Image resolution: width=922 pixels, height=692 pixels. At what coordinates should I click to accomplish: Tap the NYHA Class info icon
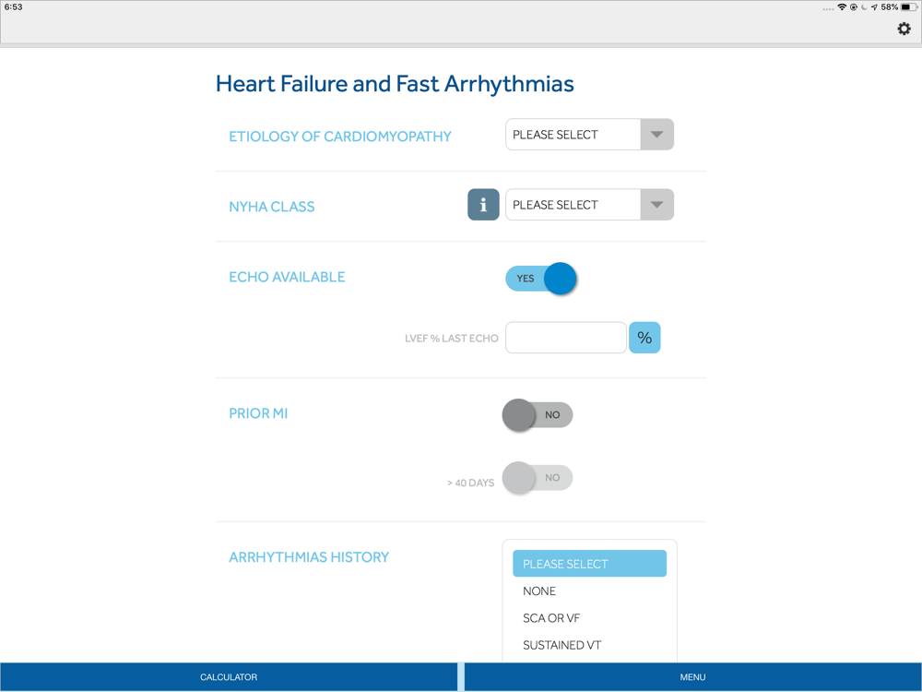483,205
